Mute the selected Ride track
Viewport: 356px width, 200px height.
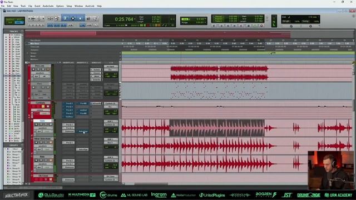51,124
